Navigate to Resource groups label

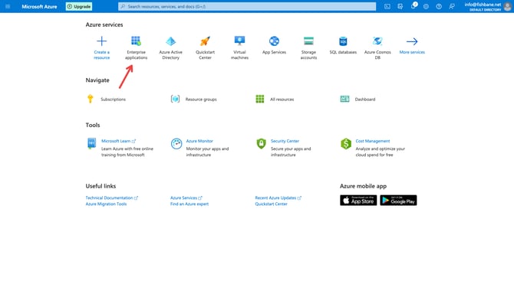201,100
